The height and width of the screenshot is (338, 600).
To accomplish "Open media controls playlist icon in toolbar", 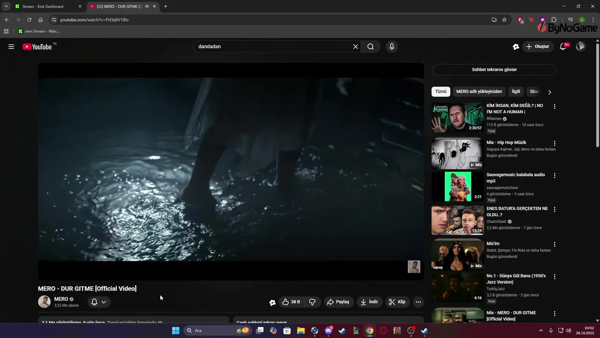I will pos(570,20).
